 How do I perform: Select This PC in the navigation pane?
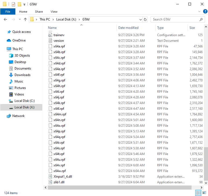tap(17, 49)
